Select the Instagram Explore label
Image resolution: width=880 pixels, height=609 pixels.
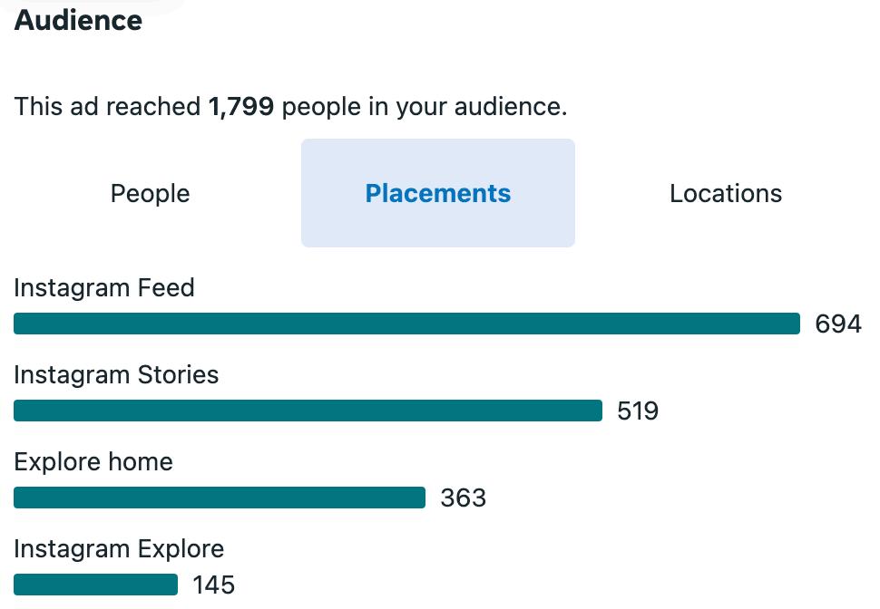pyautogui.click(x=119, y=549)
